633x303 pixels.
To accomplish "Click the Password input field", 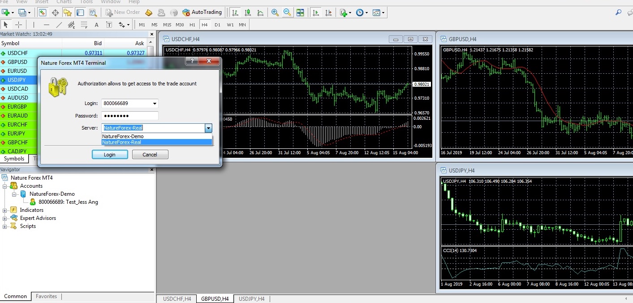I will [130, 116].
